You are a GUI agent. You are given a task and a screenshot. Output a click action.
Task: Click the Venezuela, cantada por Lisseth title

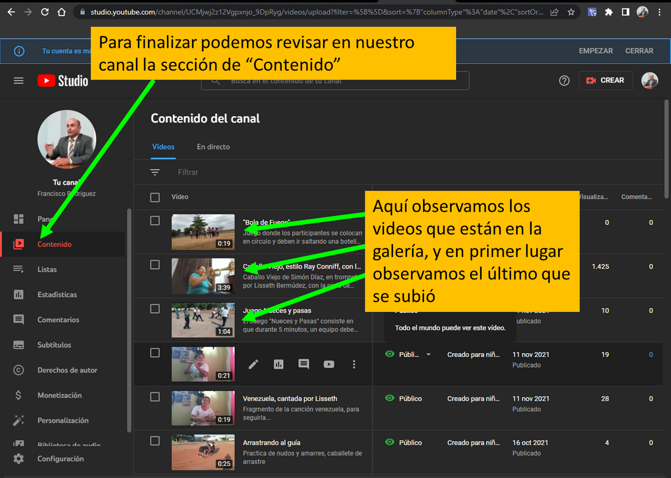point(290,398)
